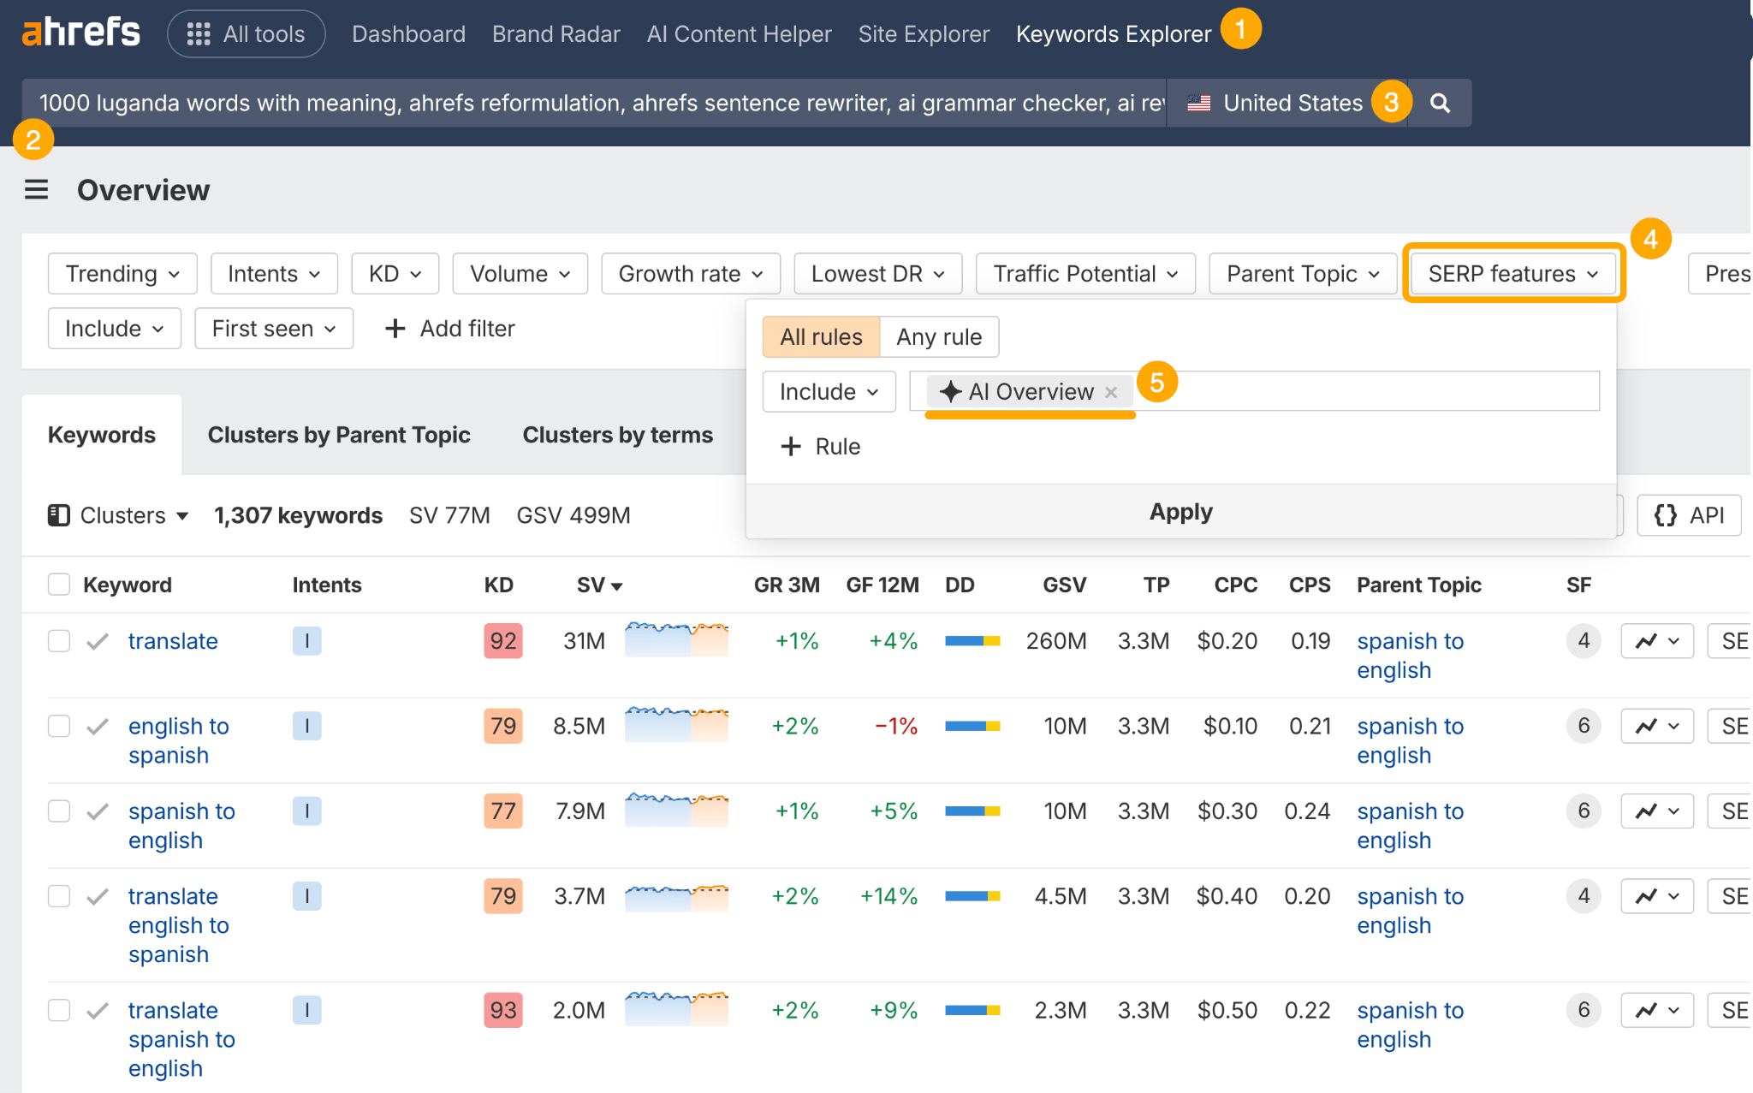This screenshot has height=1093, width=1753.
Task: Open the spanish to english parent topic link
Action: click(1410, 655)
